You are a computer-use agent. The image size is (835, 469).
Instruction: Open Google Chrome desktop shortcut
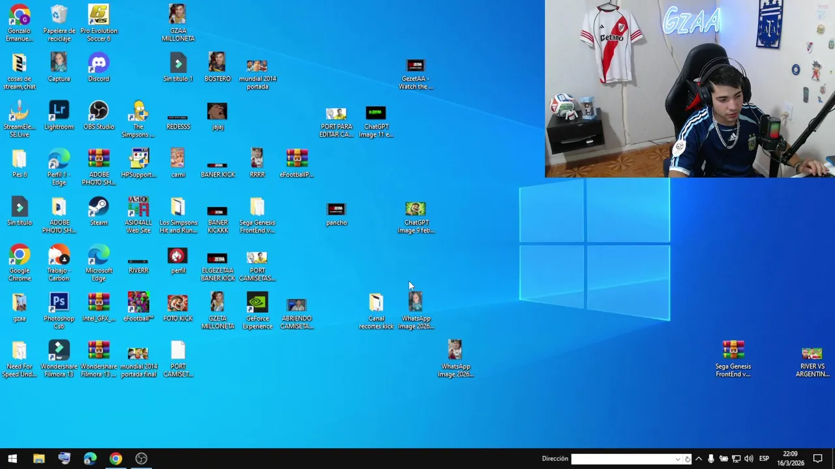pos(20,263)
